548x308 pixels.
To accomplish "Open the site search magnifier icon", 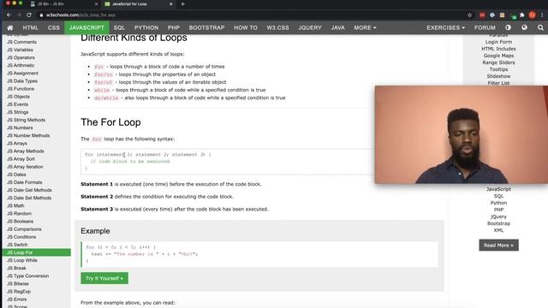I will pyautogui.click(x=540, y=27).
